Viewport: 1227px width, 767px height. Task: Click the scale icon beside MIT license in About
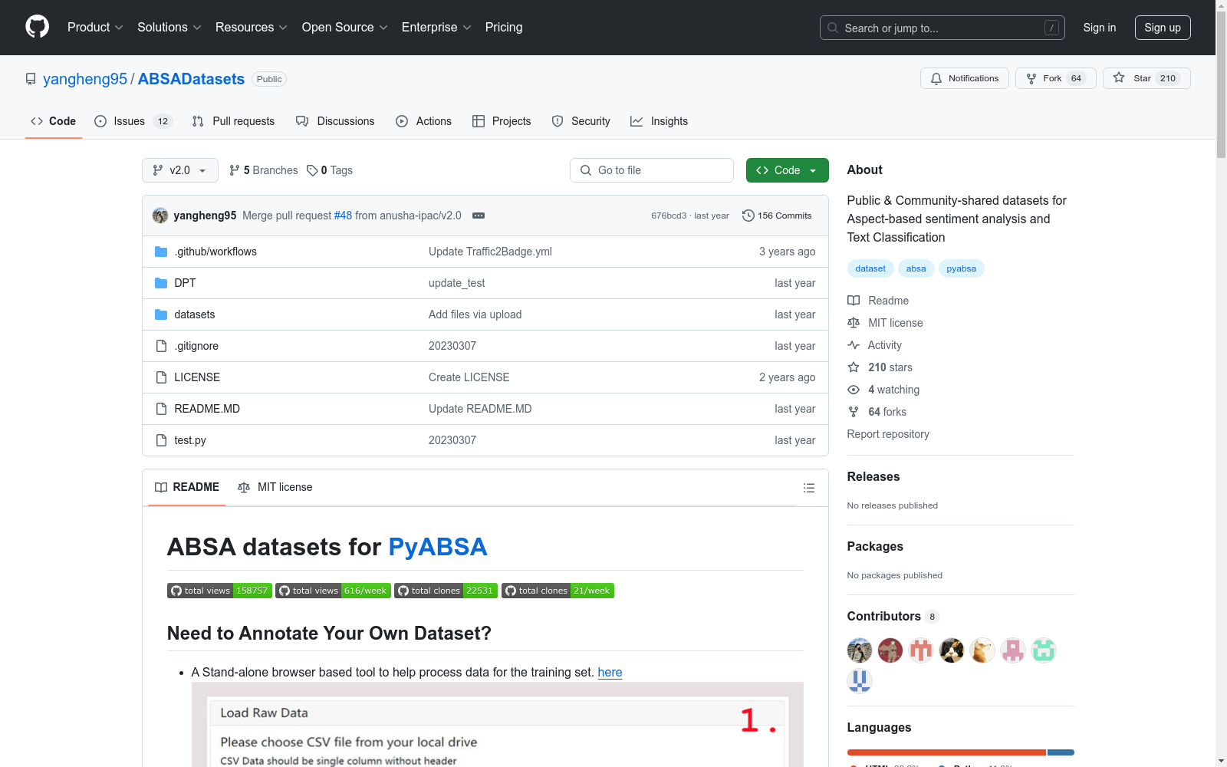tap(854, 323)
